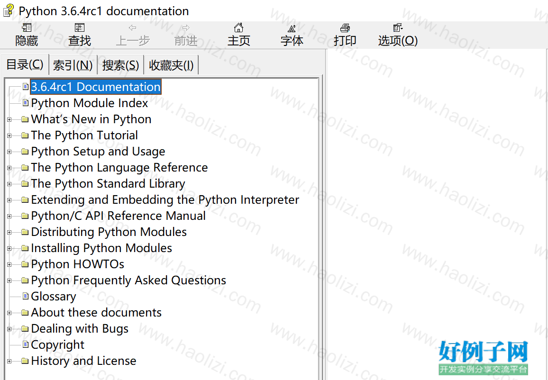Expand Extending and Embedding the Python Interpreter

pos(9,200)
